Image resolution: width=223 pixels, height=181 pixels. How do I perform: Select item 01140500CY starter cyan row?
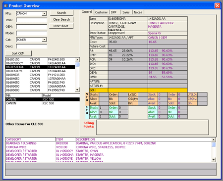point(109,151)
